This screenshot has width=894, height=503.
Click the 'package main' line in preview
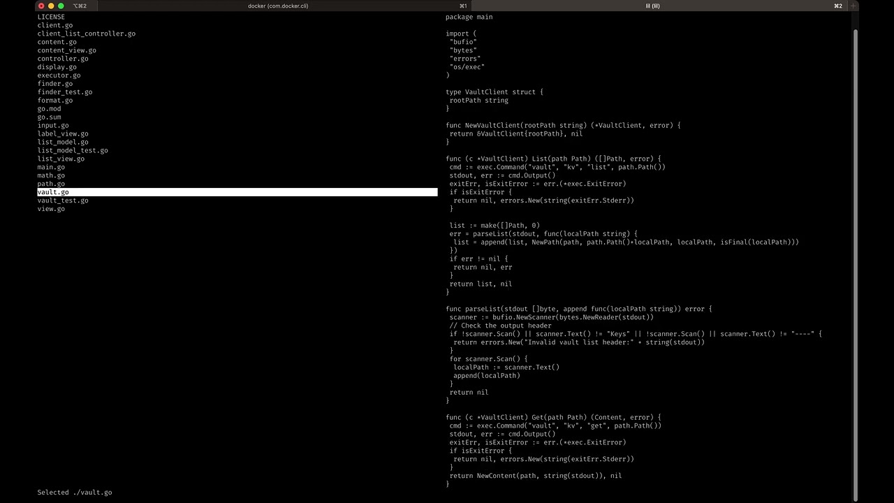(469, 17)
